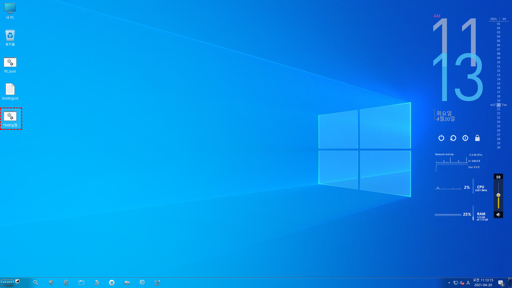512x288 pixels.
Task: Click the AM indicator of clock widget
Action: 437,16
